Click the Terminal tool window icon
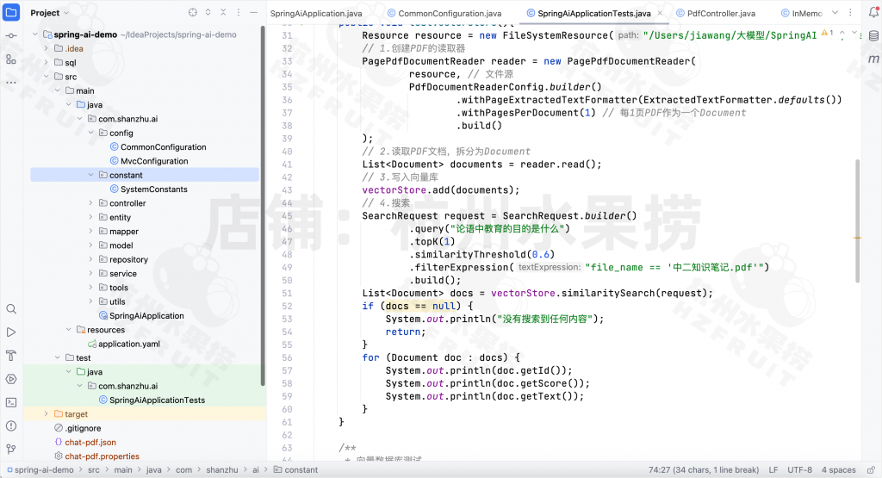 tap(11, 401)
